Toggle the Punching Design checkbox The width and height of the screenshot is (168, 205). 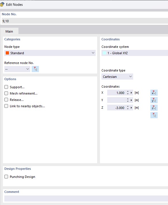coord(6,177)
